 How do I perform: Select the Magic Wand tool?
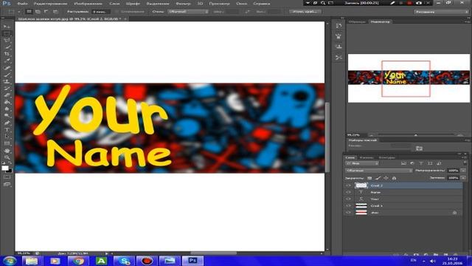click(7, 47)
